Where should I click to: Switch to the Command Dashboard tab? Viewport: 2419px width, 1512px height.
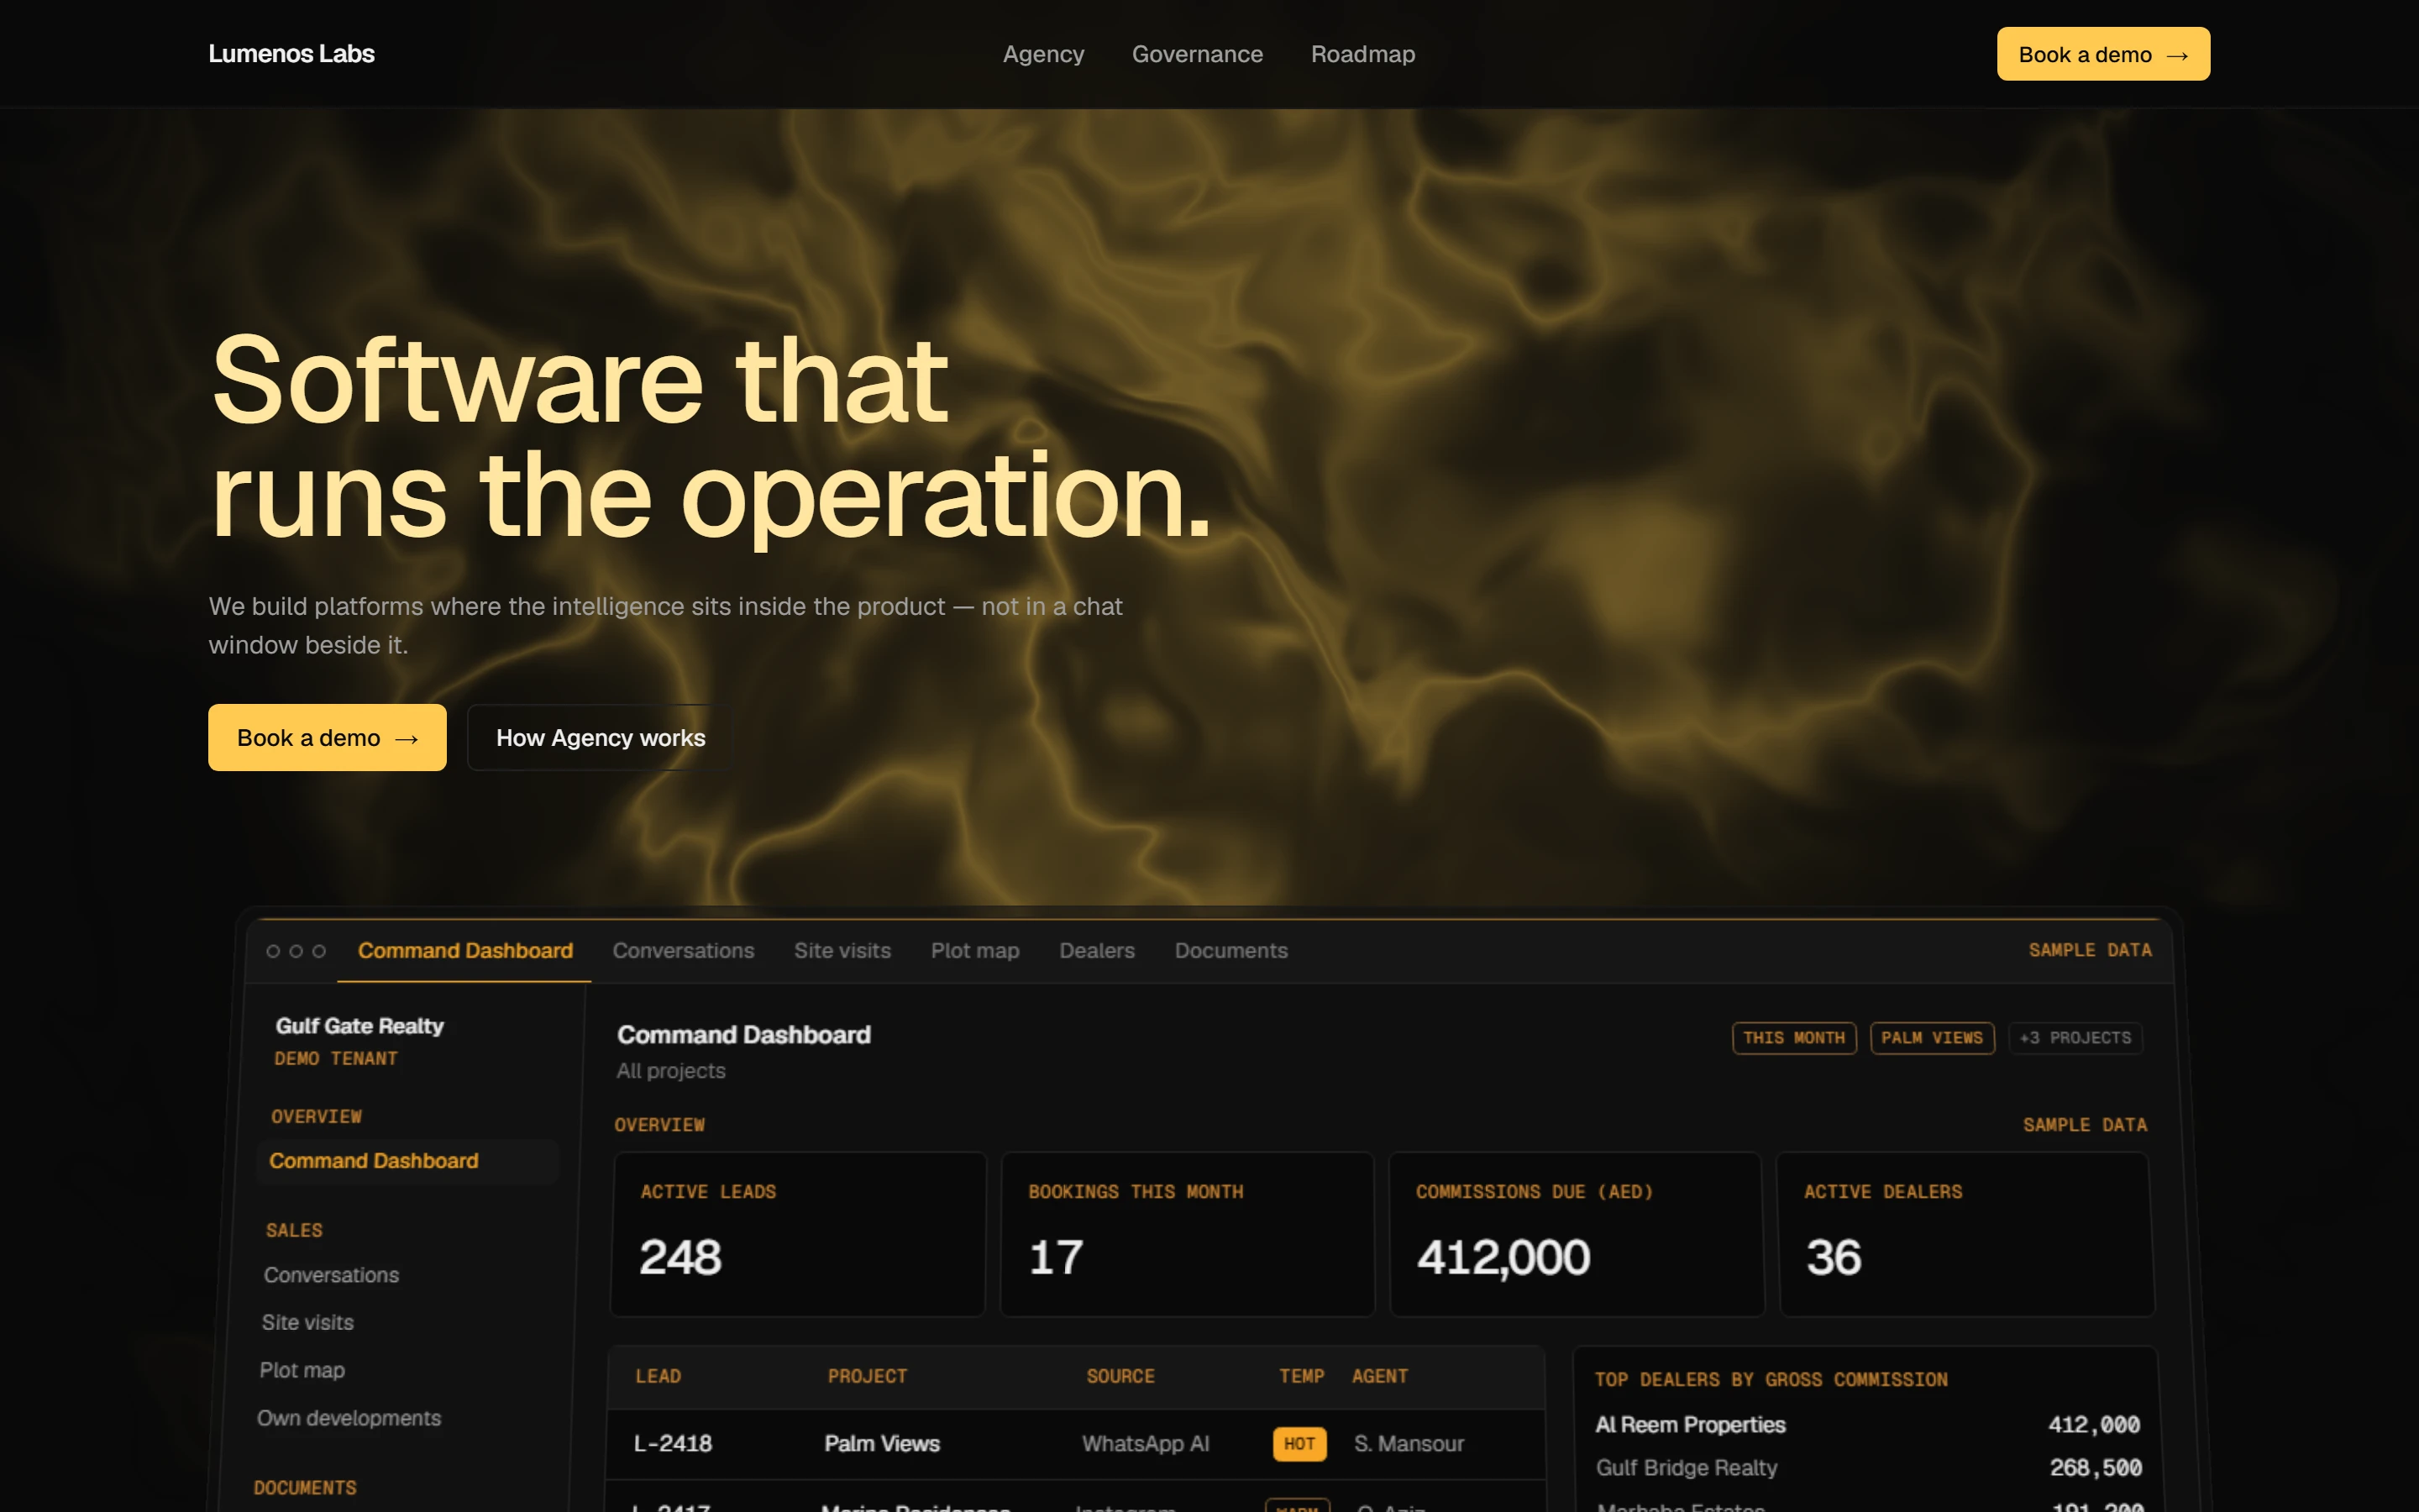pos(464,950)
